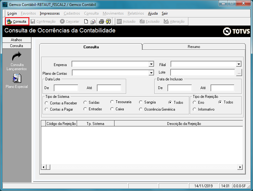Open Consulta Lançamentos shortcut arrow icon

point(17,56)
